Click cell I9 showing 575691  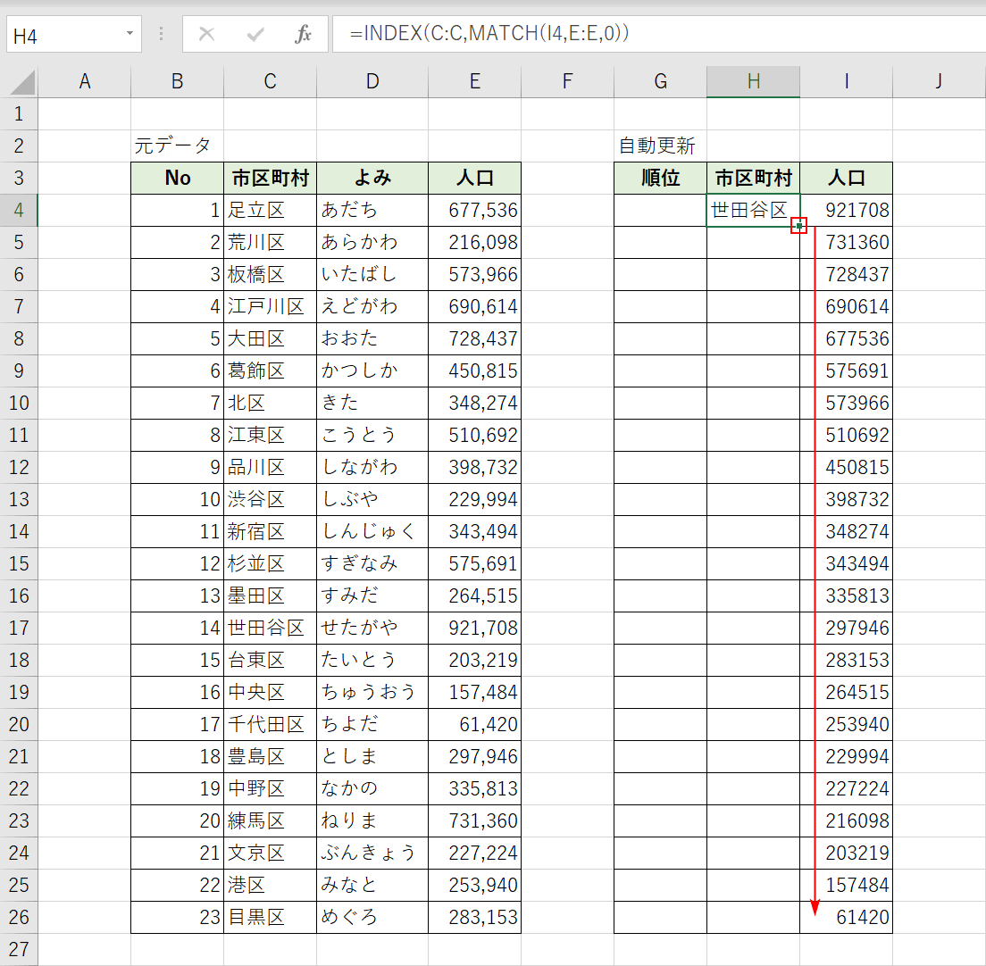coord(847,371)
